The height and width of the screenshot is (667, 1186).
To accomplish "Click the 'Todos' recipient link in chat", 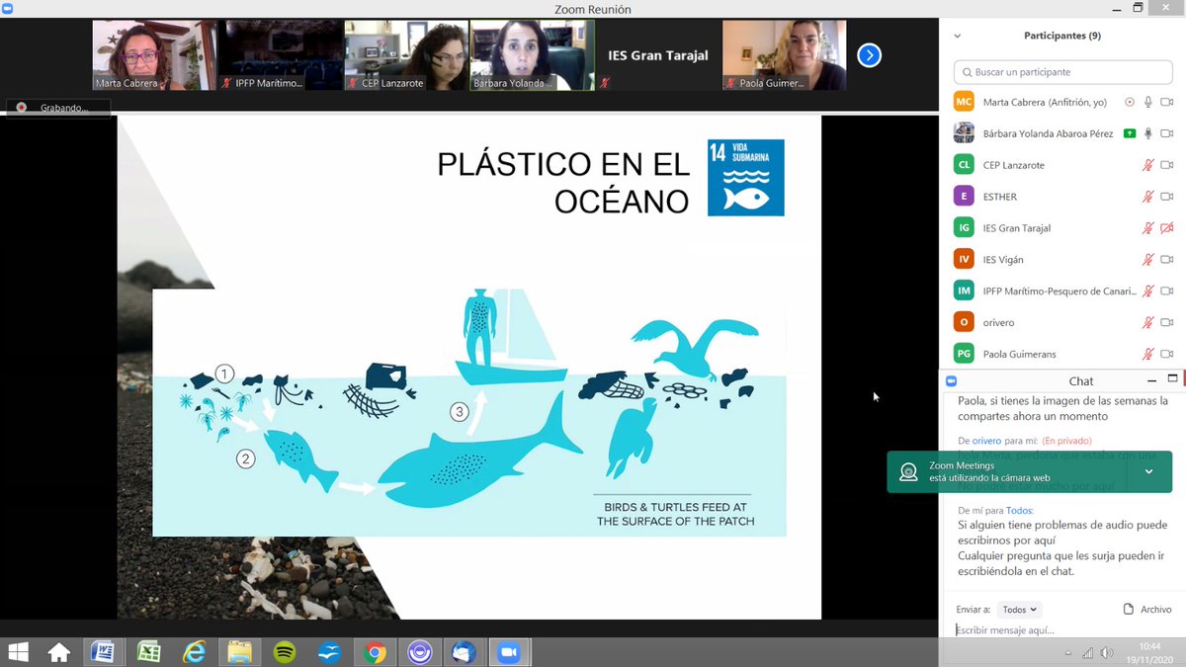I will point(1018,510).
